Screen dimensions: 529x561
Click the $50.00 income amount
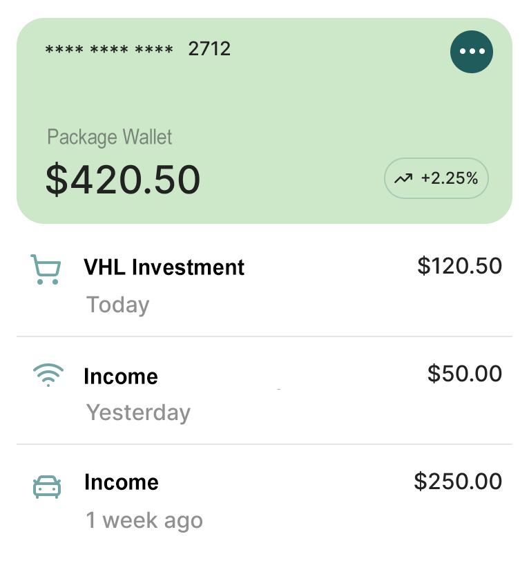465,373
